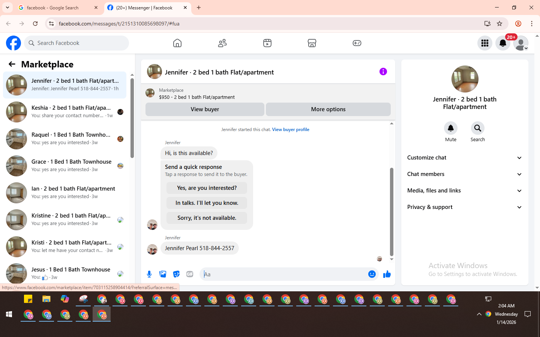Viewport: 540px width, 337px height.
Task: Open Jennifer 2 bed 1 bath conversation
Action: [64, 85]
